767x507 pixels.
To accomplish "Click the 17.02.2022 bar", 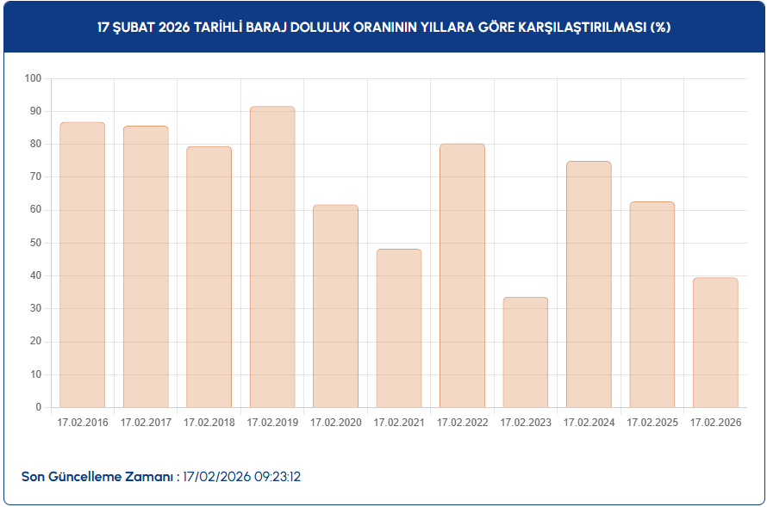I will [x=462, y=275].
